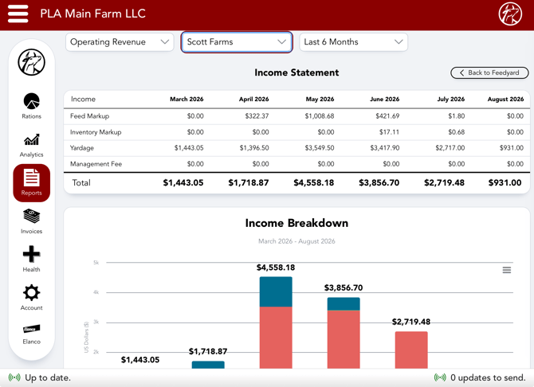Click the June 2026 column header

(384, 99)
